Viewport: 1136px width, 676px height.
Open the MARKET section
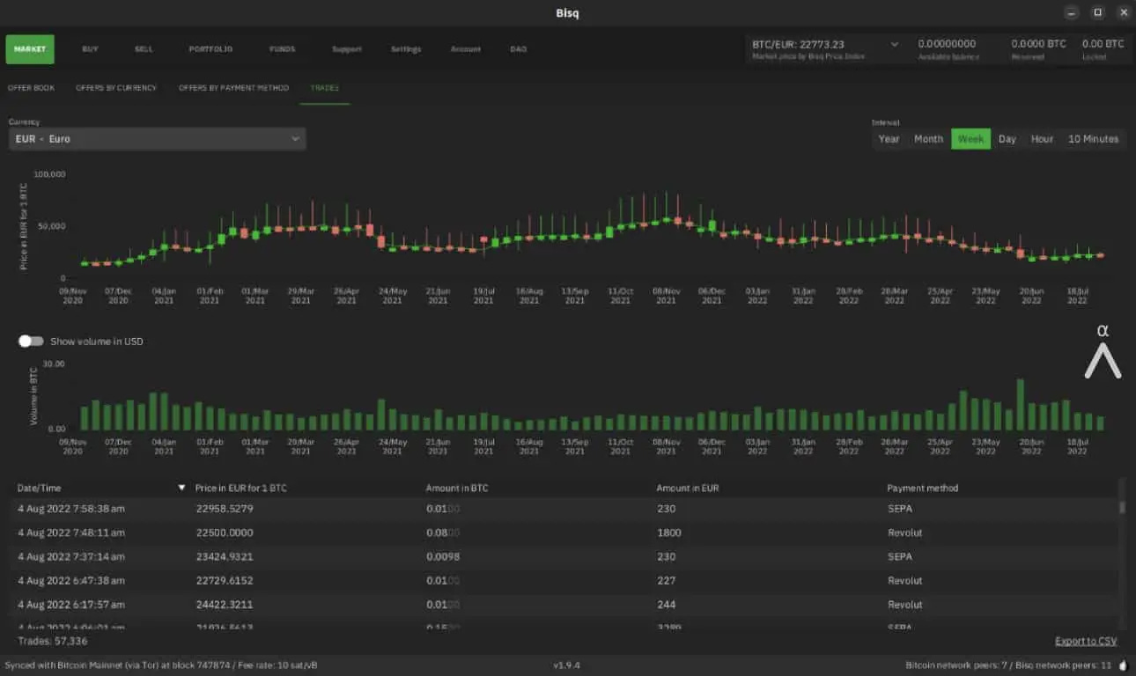click(x=30, y=49)
